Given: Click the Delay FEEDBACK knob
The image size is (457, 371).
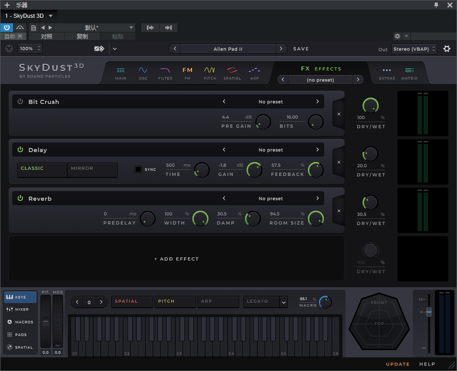Looking at the screenshot, I should point(316,170).
